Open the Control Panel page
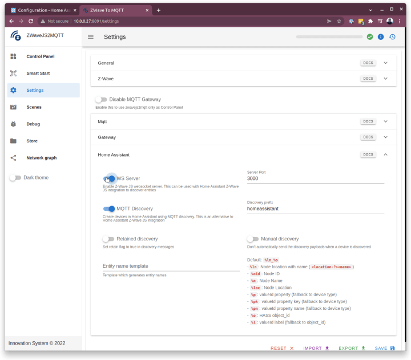The width and height of the screenshot is (411, 360). click(x=43, y=56)
